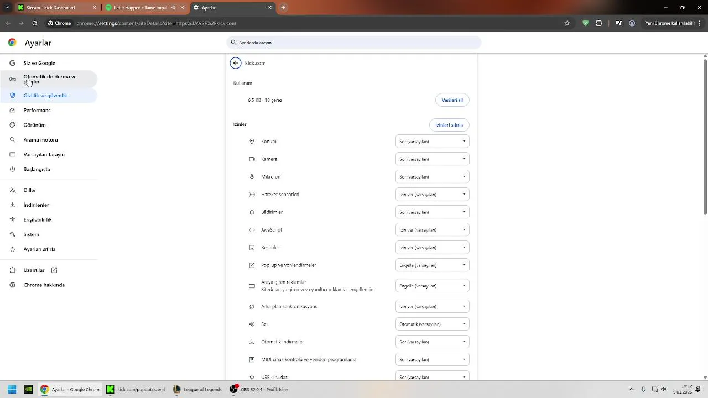
Task: Open Diller settings section
Action: click(x=49, y=190)
